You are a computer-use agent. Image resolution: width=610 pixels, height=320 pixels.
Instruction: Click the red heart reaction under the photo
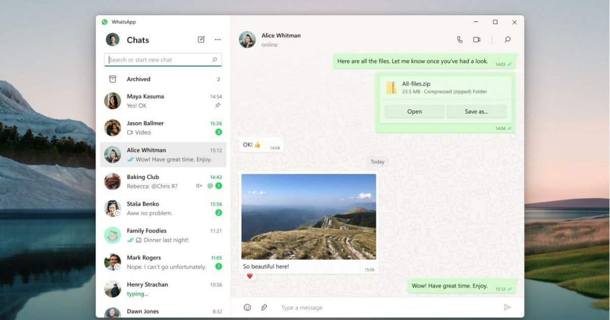tap(250, 276)
